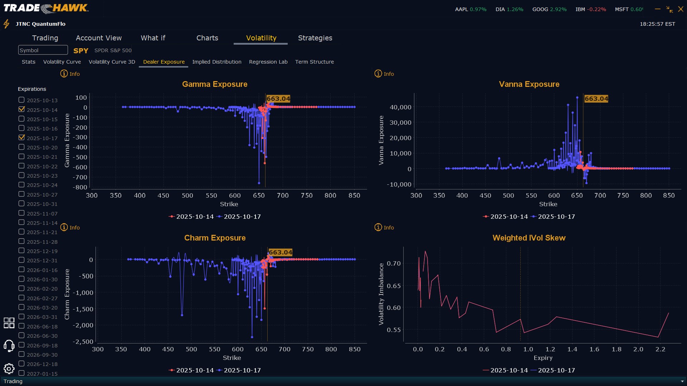This screenshot has width=687, height=386.
Task: Click Info icon above Gamma Exposure chart
Action: tap(64, 74)
